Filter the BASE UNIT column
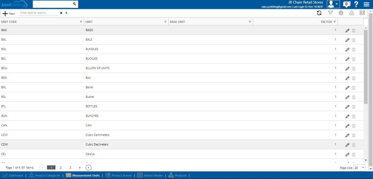 coord(250,22)
